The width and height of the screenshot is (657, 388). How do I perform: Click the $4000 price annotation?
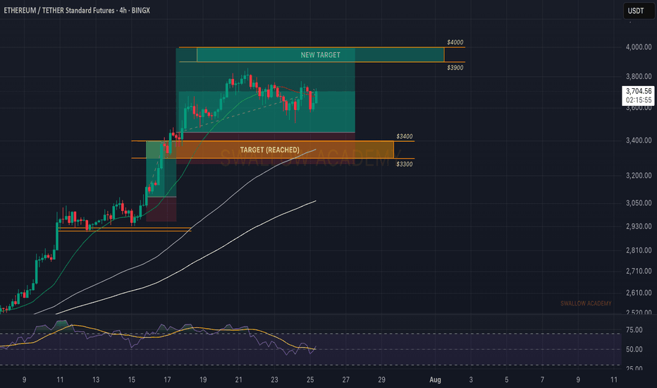tap(455, 42)
